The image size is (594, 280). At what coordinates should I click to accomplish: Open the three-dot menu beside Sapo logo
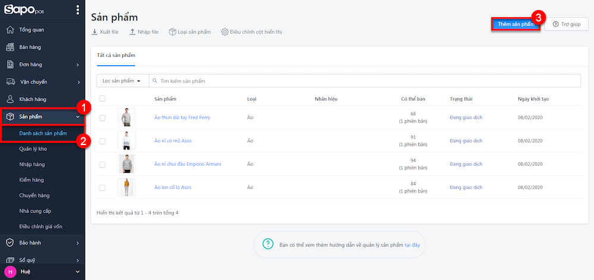[x=78, y=10]
